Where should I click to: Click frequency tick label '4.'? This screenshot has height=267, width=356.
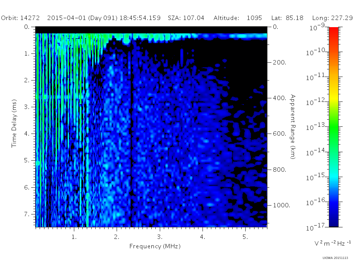coord(202,237)
